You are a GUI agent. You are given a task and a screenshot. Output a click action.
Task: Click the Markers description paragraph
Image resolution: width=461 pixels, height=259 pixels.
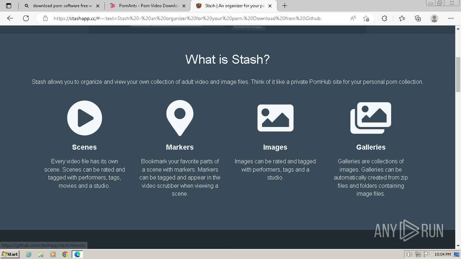click(180, 177)
